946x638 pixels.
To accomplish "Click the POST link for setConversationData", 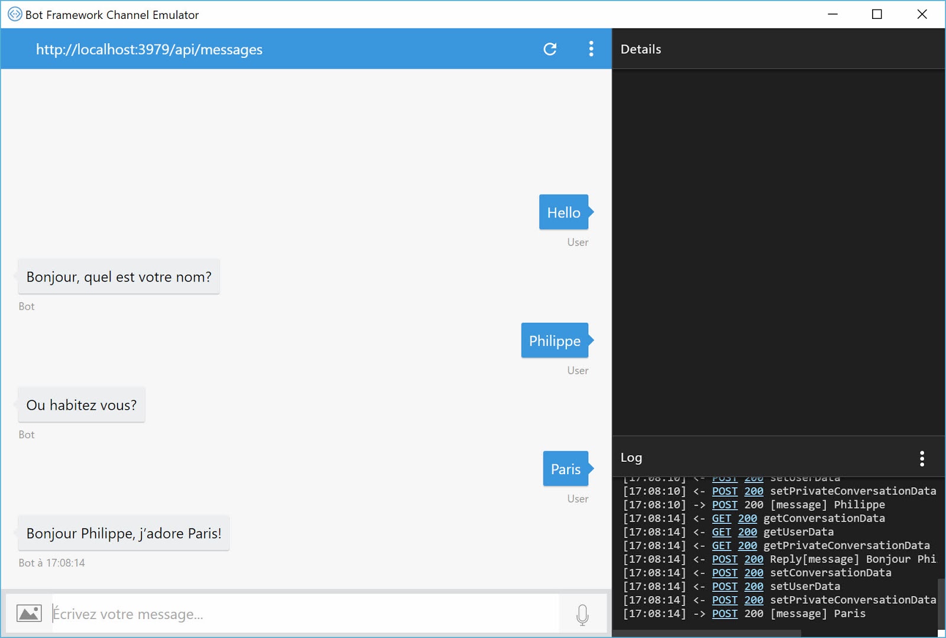I will coord(724,572).
